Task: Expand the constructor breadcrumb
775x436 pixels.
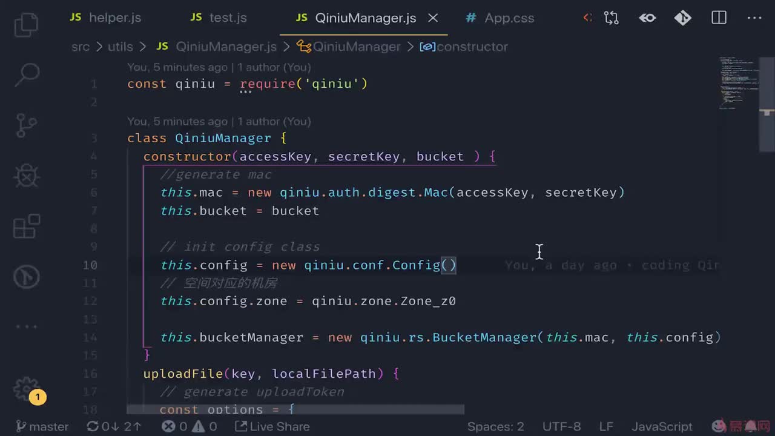Action: tap(464, 47)
